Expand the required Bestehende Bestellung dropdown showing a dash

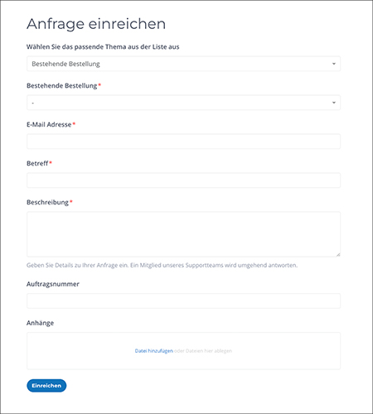(183, 103)
